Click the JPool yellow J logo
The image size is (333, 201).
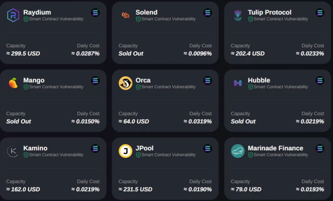125,151
